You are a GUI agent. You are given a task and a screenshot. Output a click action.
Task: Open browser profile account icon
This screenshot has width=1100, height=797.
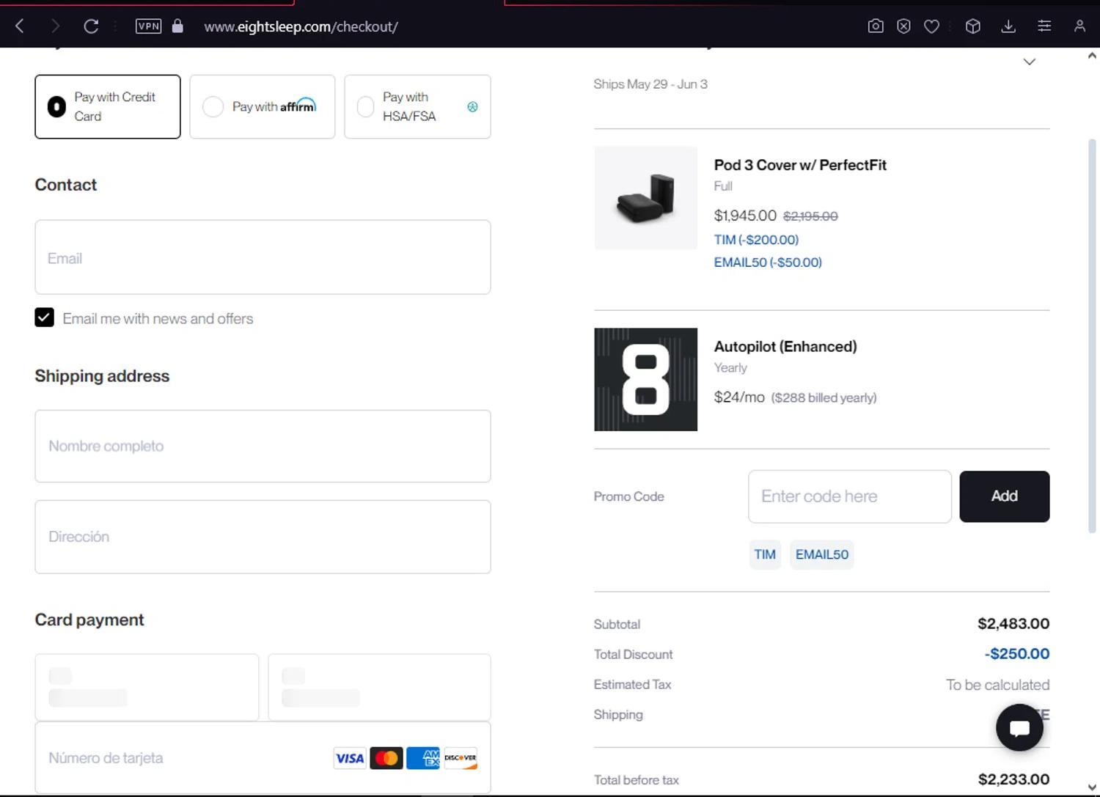(x=1079, y=26)
